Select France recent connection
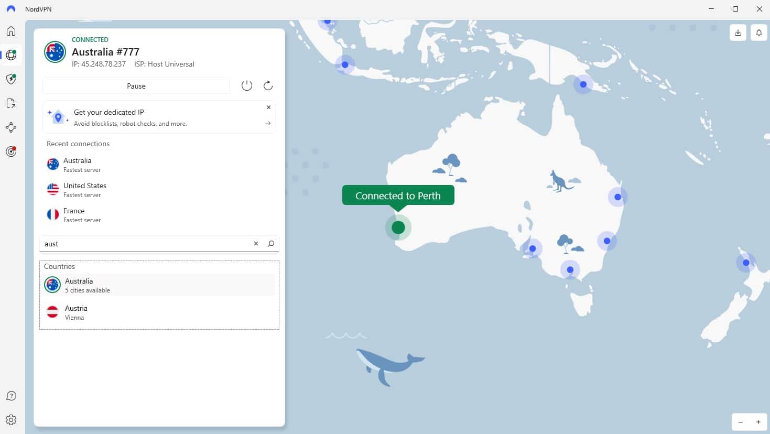The height and width of the screenshot is (434, 770). pyautogui.click(x=159, y=215)
